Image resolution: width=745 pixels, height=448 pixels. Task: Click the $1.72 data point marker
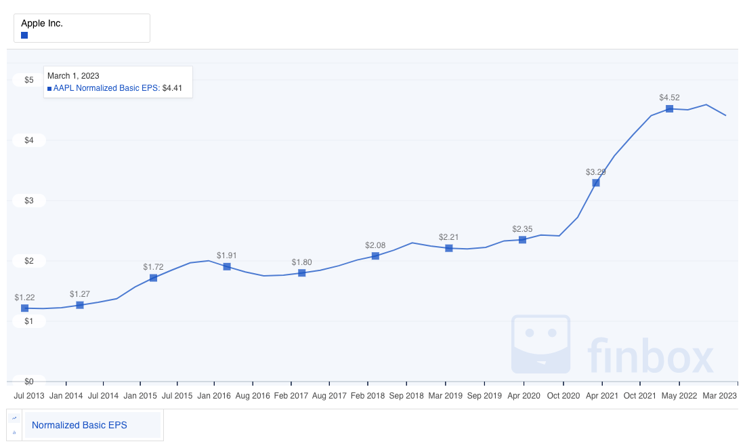point(153,278)
